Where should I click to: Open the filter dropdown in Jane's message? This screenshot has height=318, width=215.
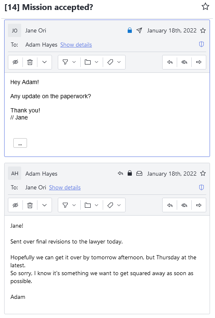coord(69,62)
